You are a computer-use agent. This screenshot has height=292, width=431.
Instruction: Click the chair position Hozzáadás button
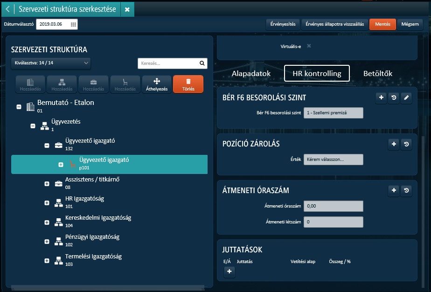pyautogui.click(x=125, y=84)
